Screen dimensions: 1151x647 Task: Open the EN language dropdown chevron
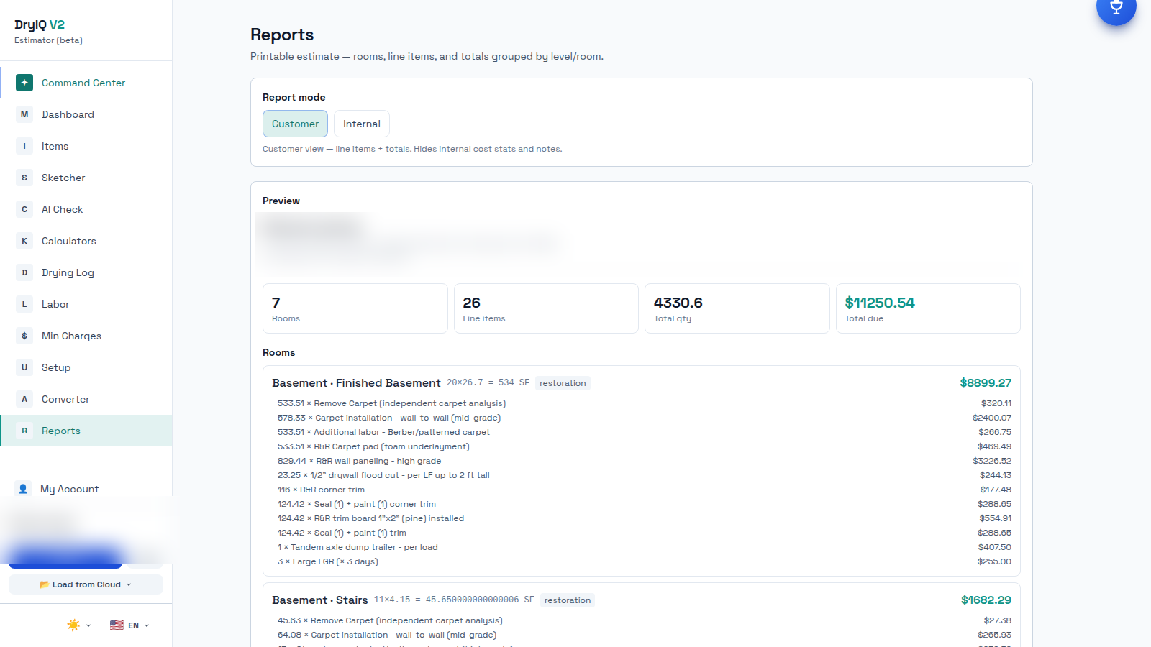click(147, 625)
